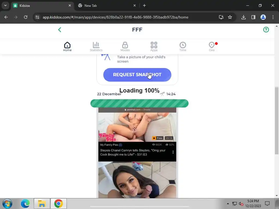Show hidden system tray icons
The width and height of the screenshot is (279, 209).
pos(228,204)
